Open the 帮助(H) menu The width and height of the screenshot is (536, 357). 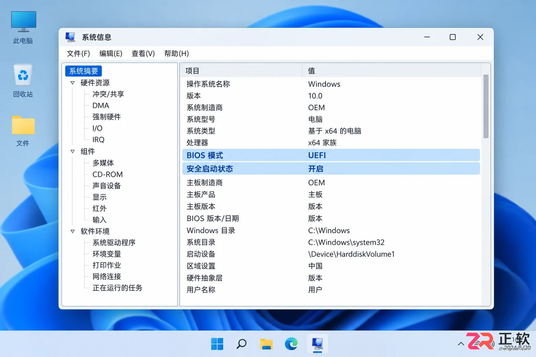point(176,54)
